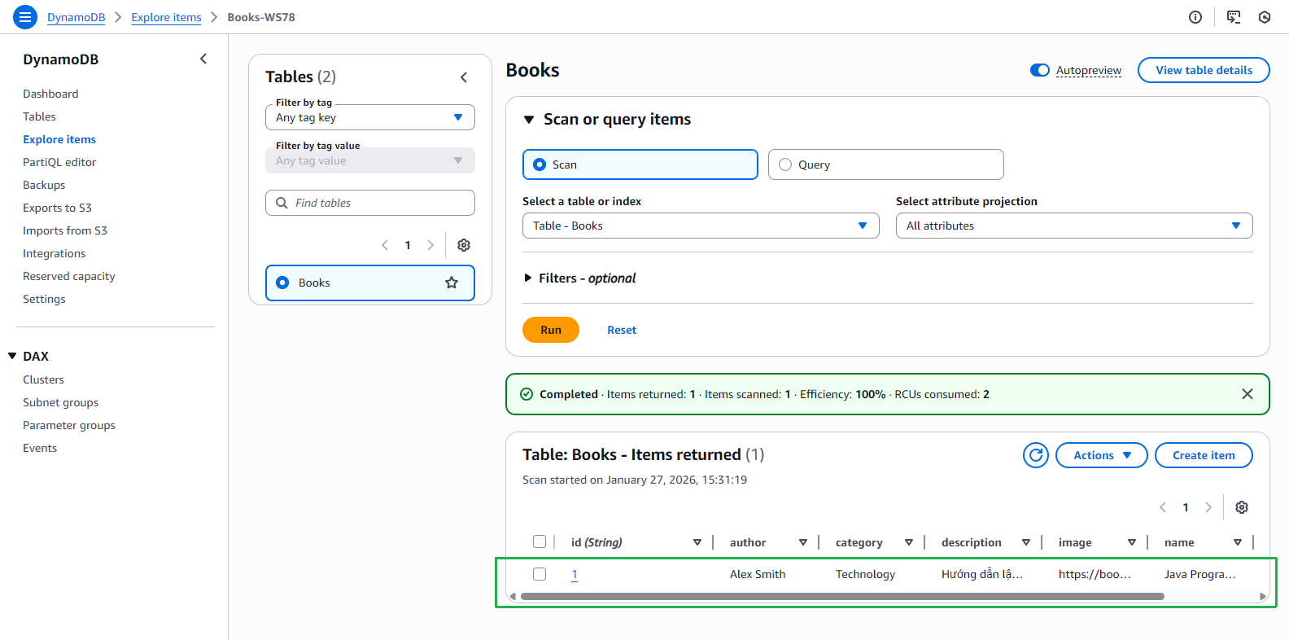Open the description column sort menu
The height and width of the screenshot is (640, 1289).
click(x=1026, y=542)
